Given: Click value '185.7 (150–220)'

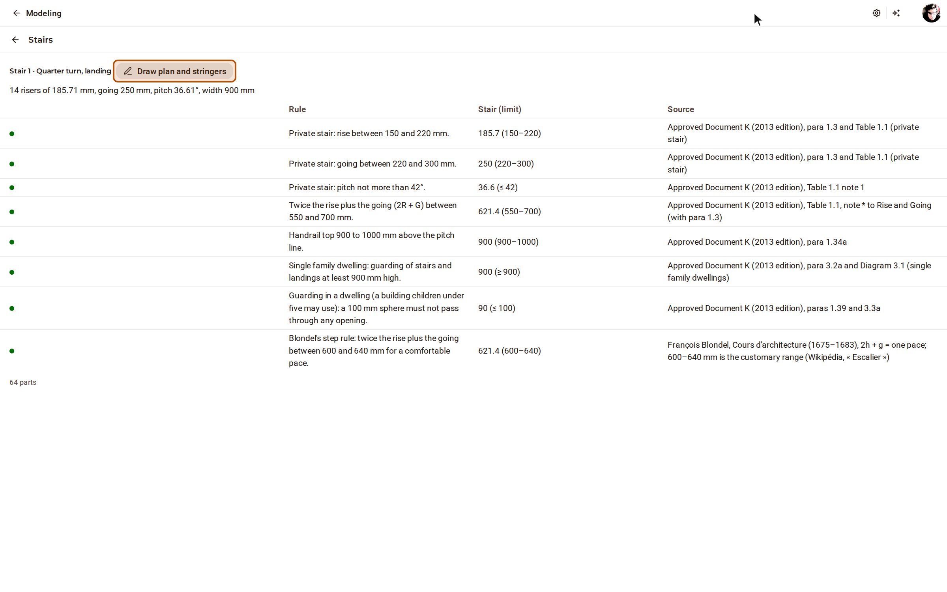Looking at the screenshot, I should click(509, 133).
